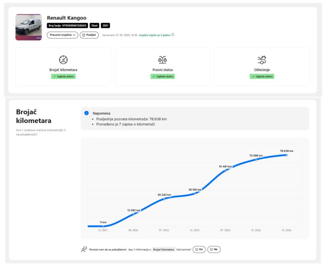The image size is (326, 272).
Task: Click the blue Napomena info icon
Action: coord(87,113)
